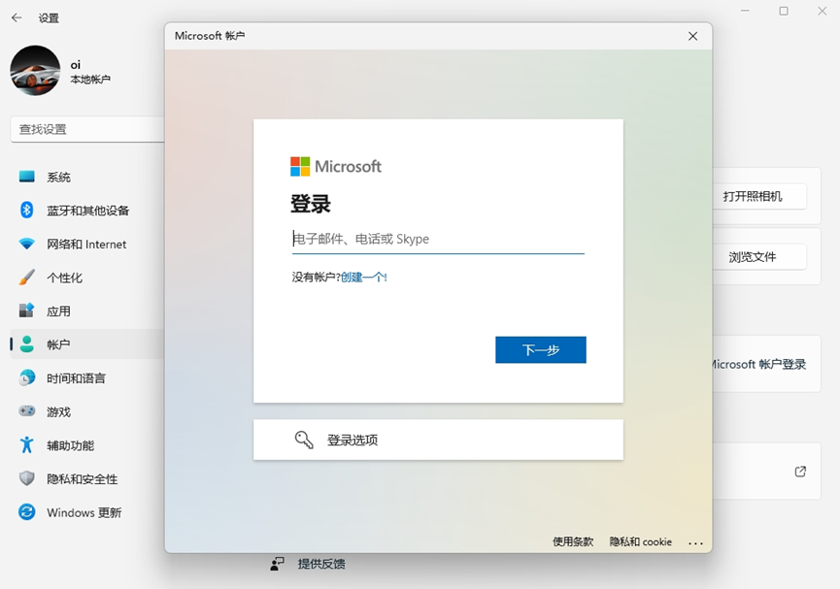Screen dimensions: 840x589
Task: Open the 隐私和 cookie link
Action: [640, 541]
